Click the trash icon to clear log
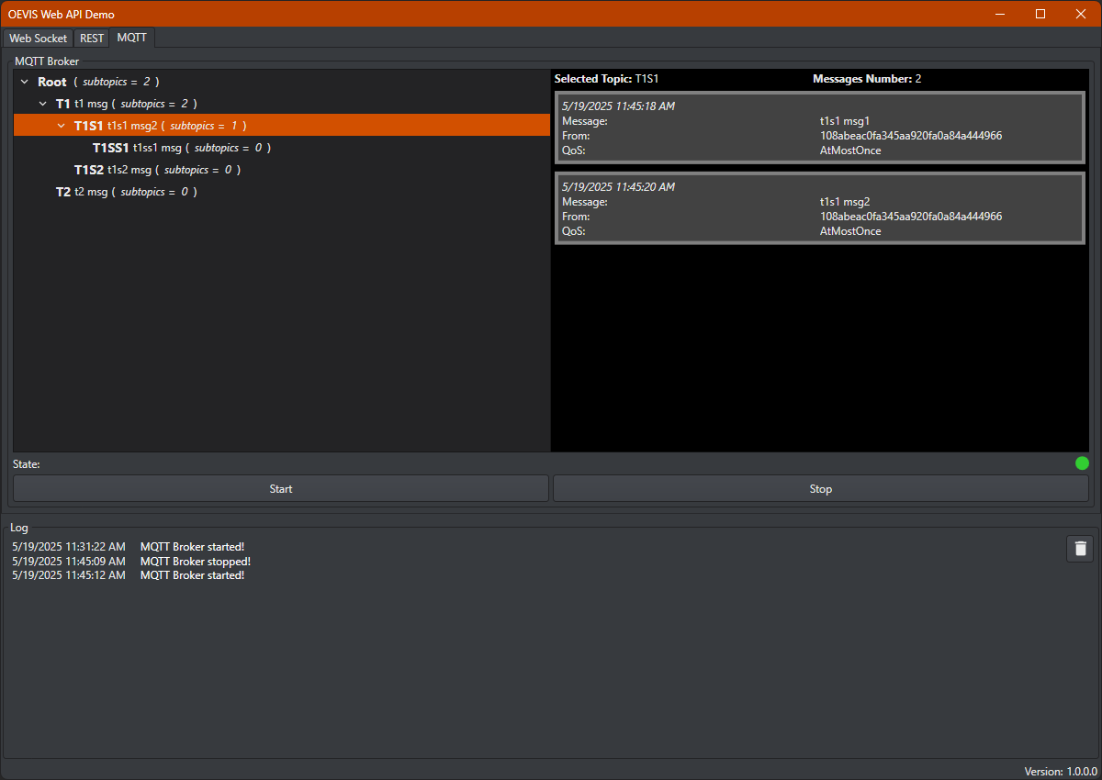This screenshot has height=780, width=1102. tap(1080, 549)
